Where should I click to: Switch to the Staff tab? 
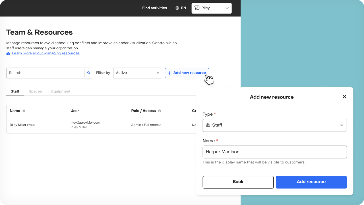pos(15,91)
